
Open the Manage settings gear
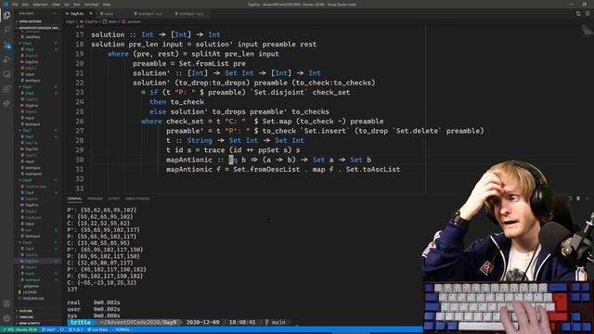point(6,318)
